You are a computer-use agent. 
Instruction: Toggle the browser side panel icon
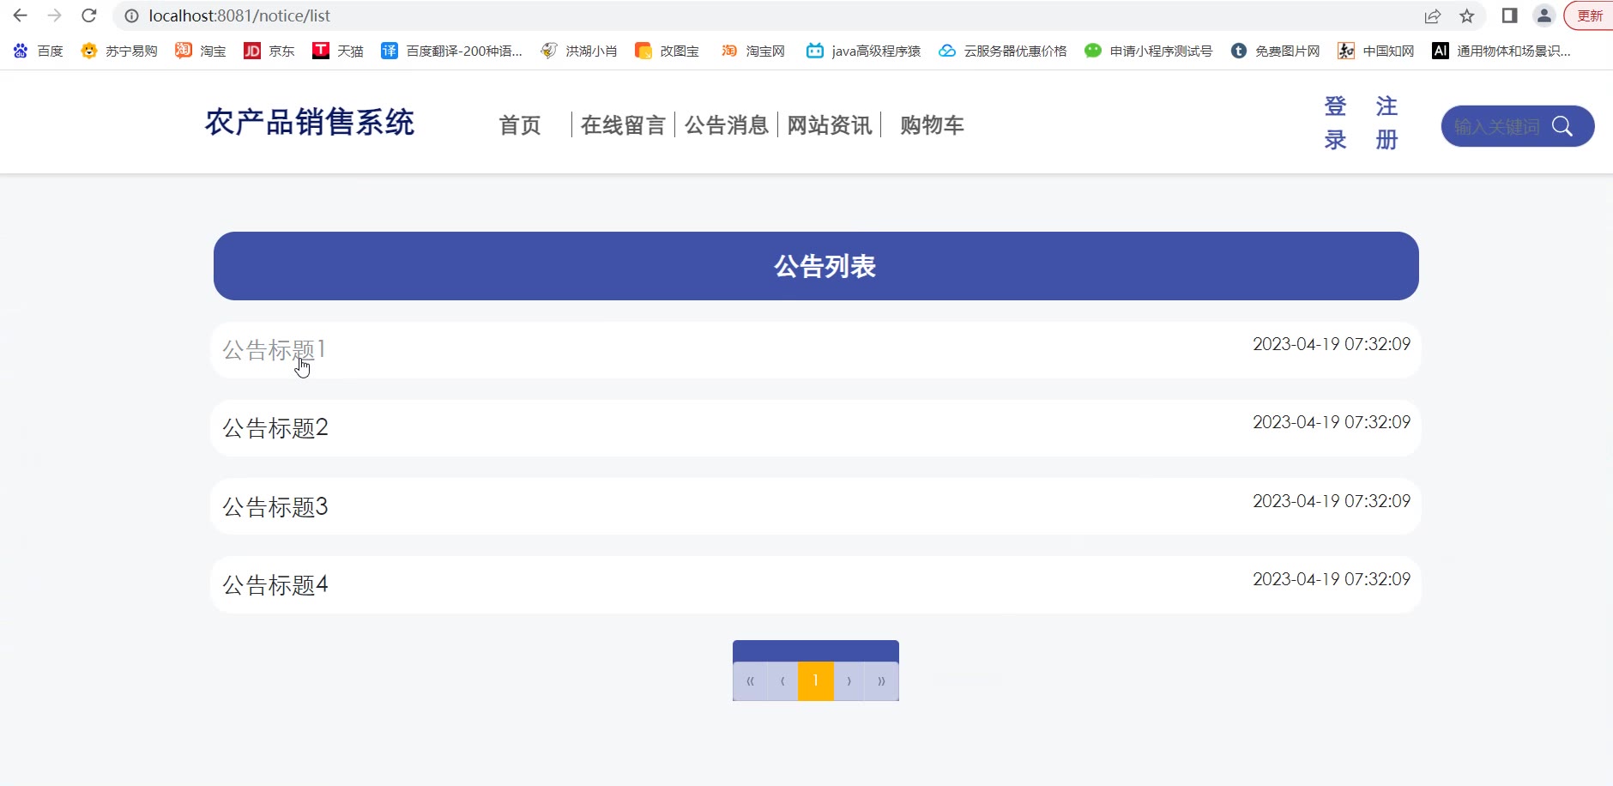[1510, 15]
